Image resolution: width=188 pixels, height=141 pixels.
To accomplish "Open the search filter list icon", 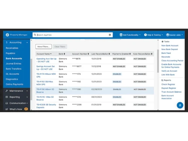I will pyautogui.click(x=110, y=35).
